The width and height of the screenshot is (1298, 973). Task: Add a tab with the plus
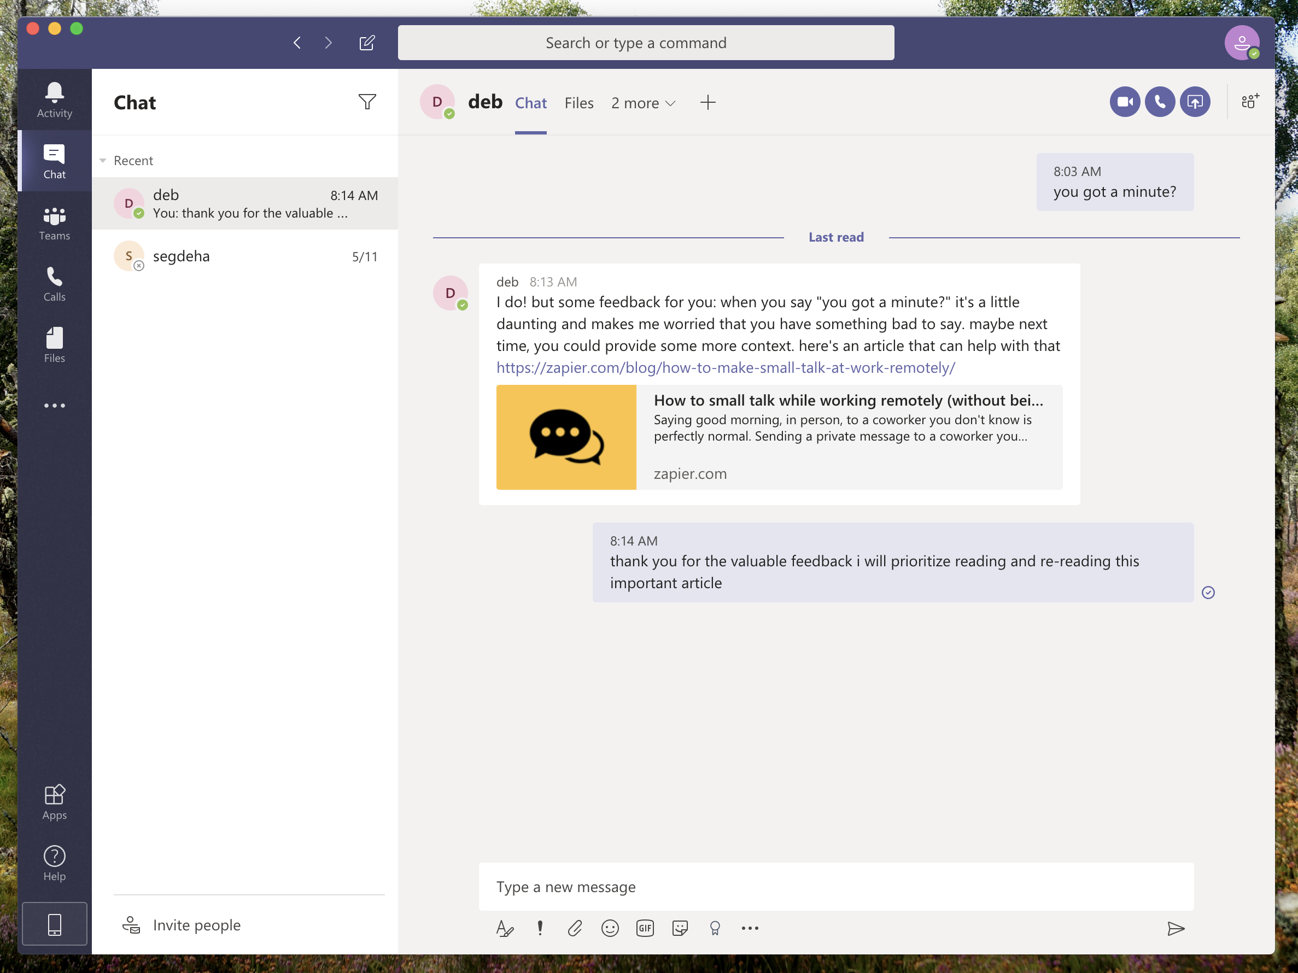point(708,103)
